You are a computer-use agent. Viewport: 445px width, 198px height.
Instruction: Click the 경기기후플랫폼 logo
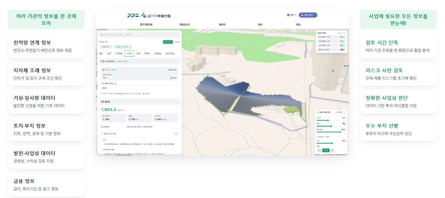coord(149,15)
